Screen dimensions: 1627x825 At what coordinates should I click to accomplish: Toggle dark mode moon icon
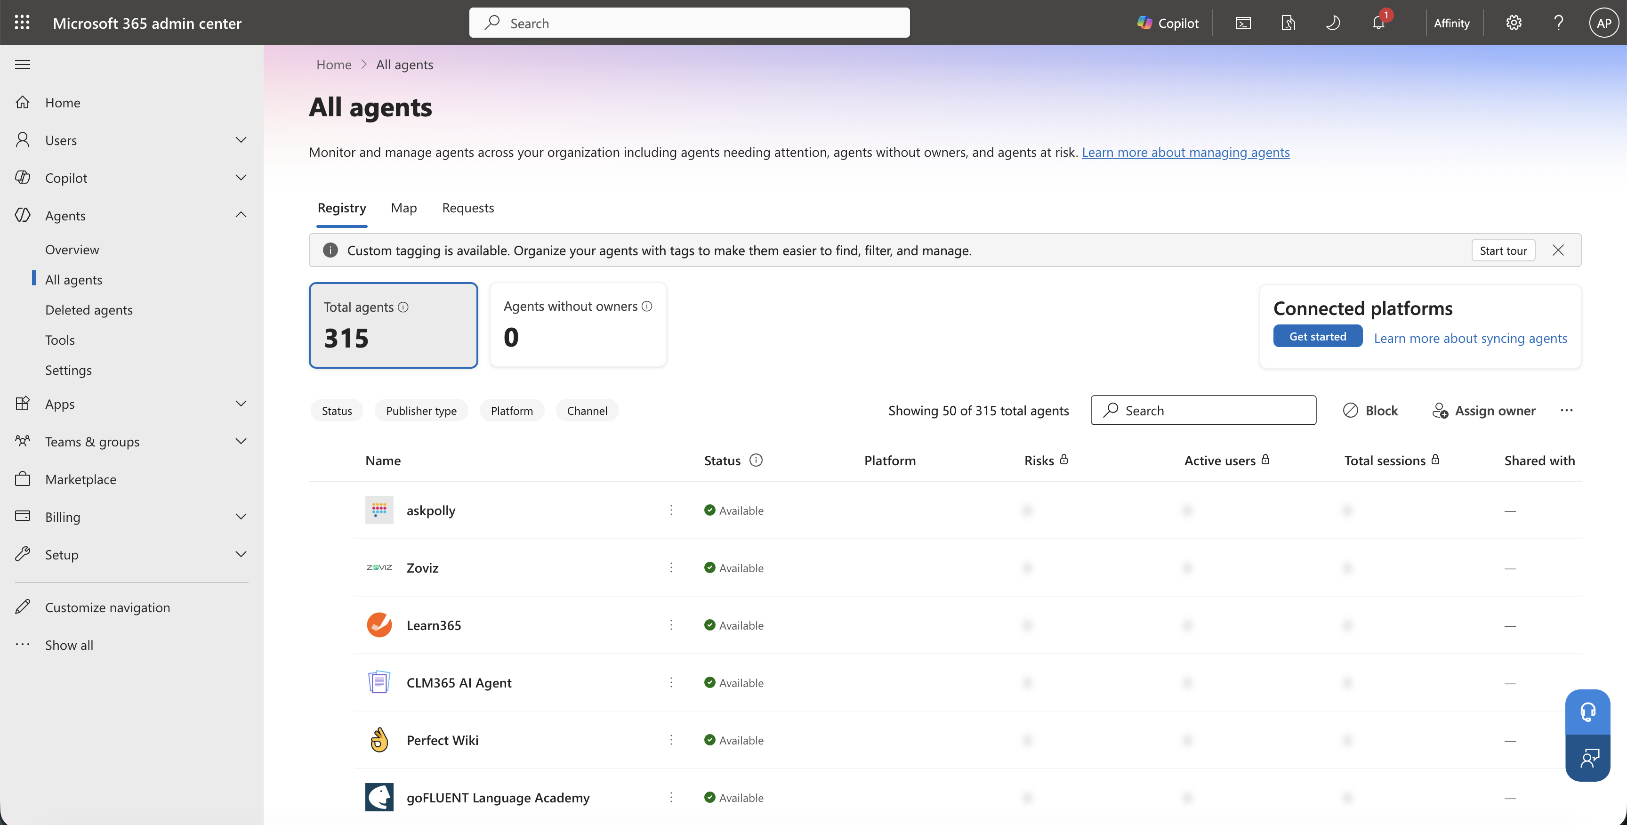[1333, 23]
